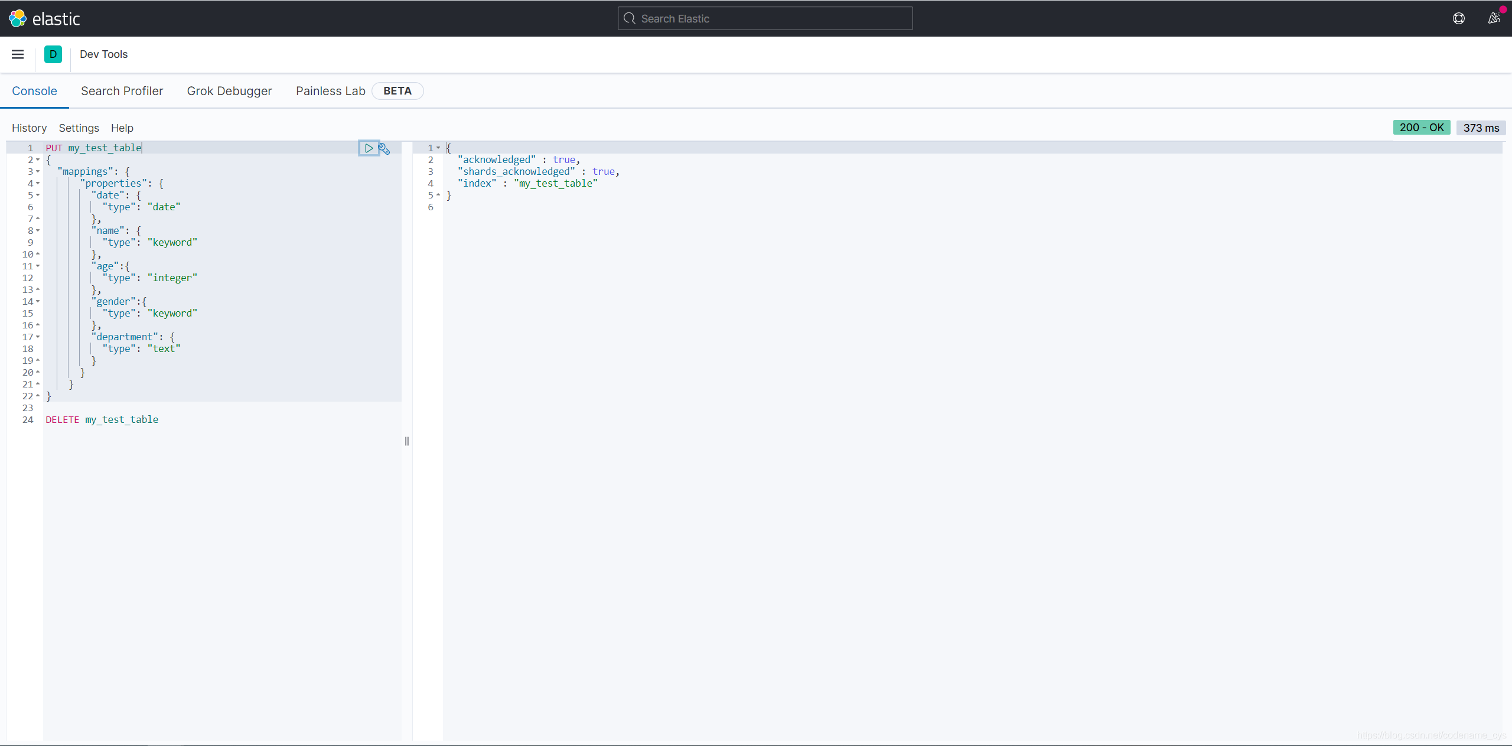Image resolution: width=1512 pixels, height=746 pixels.
Task: Click editor line number 23
Action: pos(28,408)
